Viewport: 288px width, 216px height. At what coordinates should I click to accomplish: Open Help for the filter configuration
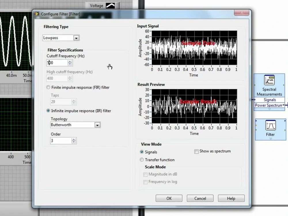click(231, 198)
